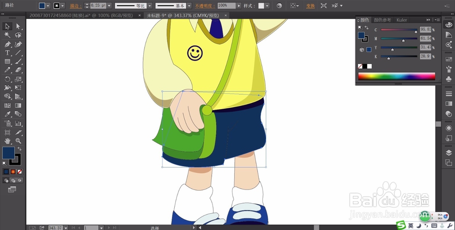The width and height of the screenshot is (455, 230).
Task: Select the Rotate tool
Action: pos(7,79)
